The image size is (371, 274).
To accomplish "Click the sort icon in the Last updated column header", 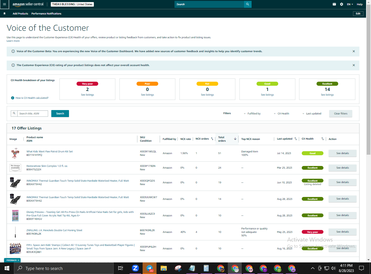I will 296,139.
